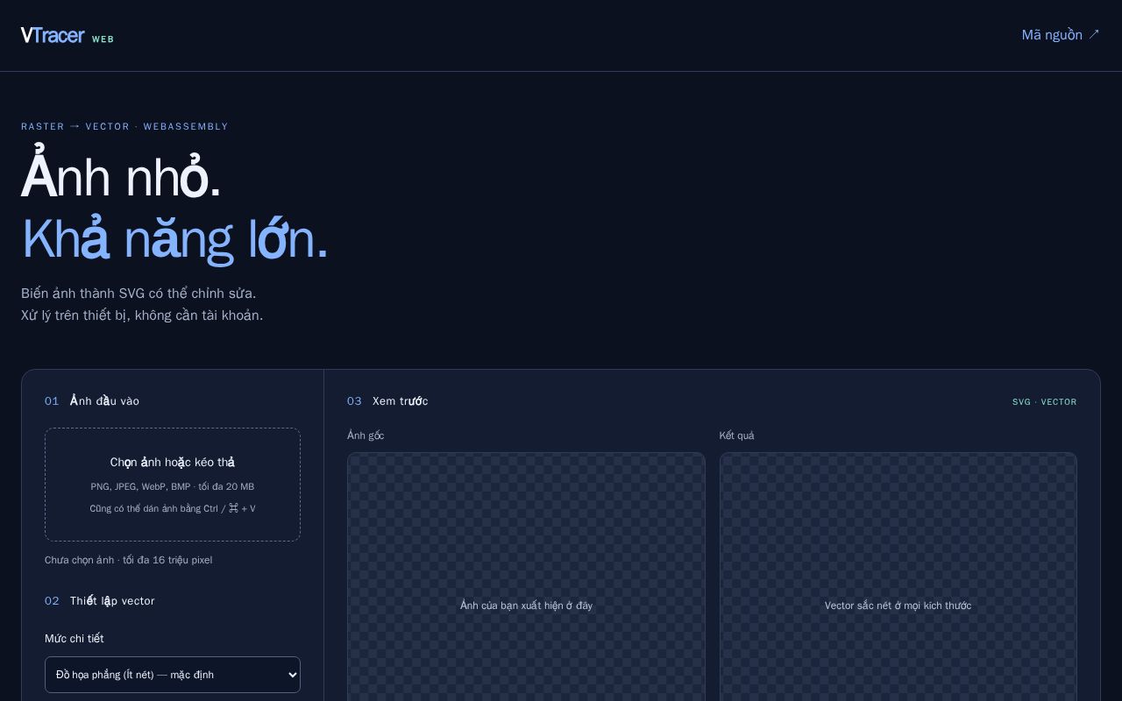Click "PNG, JPEG, WebP, BMP · tối đa 20 MB"
Screen dimensions: 1122x701
173,486
